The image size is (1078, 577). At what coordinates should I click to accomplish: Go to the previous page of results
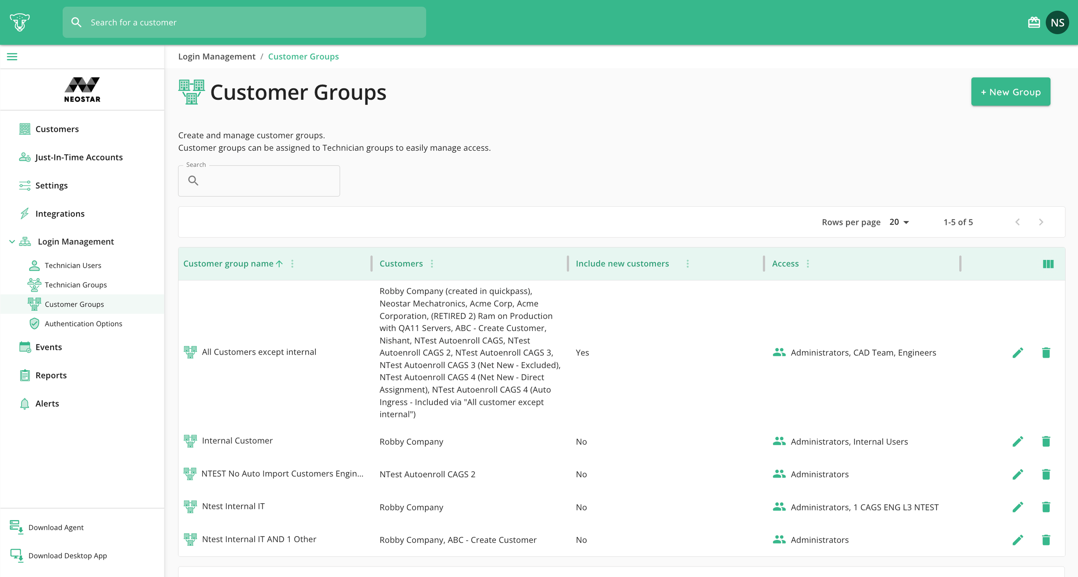[1017, 222]
